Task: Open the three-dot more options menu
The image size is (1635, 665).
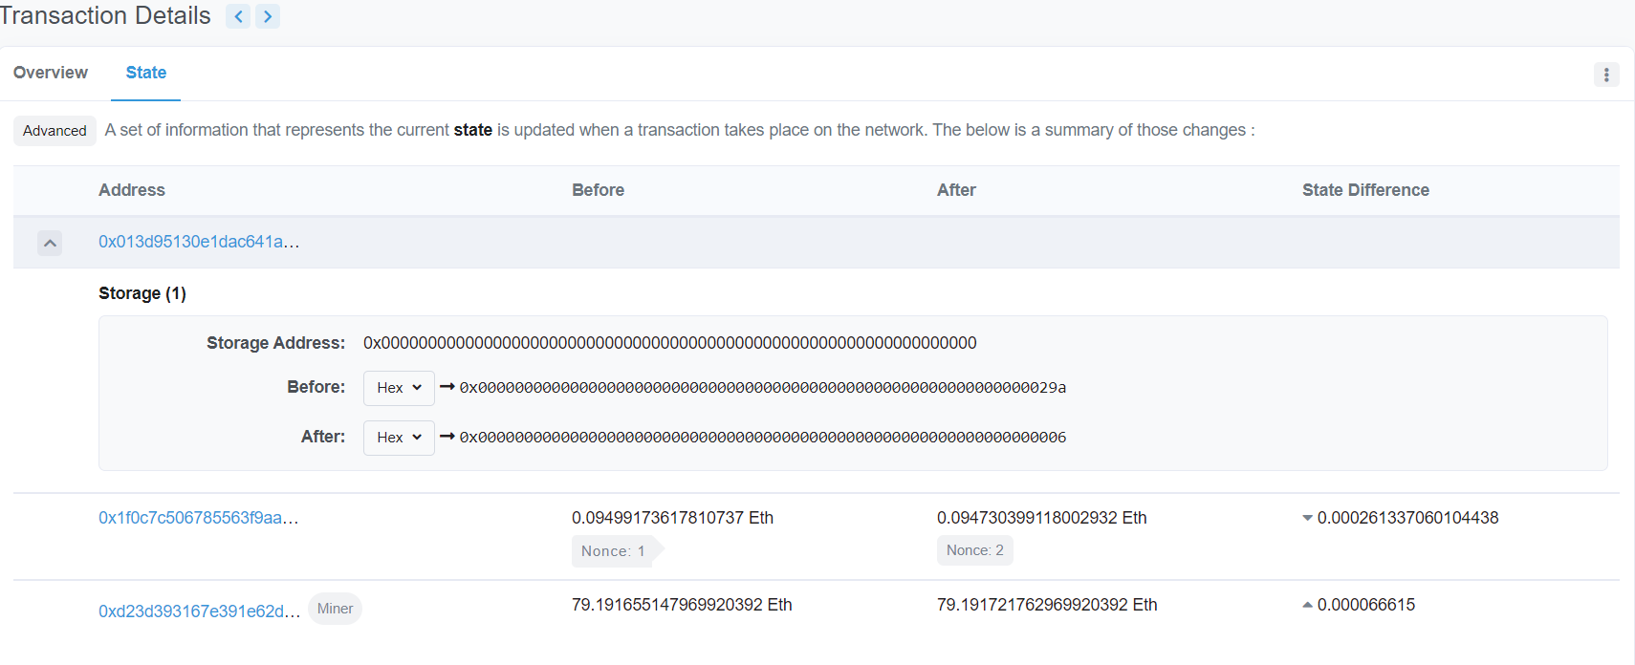Action: [1606, 75]
